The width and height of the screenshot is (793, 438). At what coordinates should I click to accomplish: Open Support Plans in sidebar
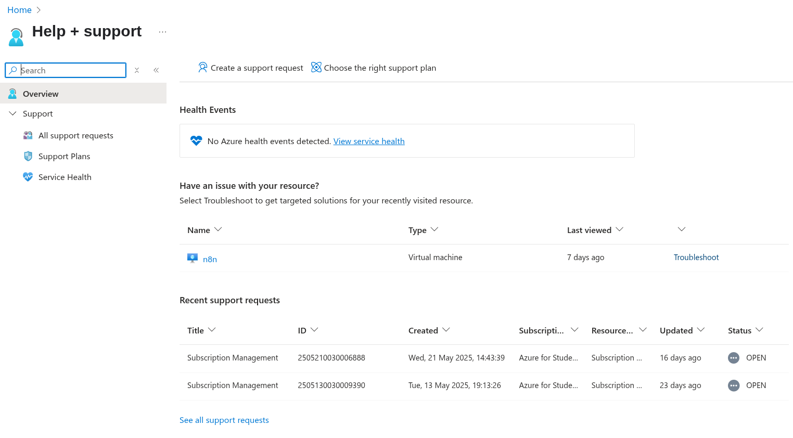pyautogui.click(x=65, y=156)
